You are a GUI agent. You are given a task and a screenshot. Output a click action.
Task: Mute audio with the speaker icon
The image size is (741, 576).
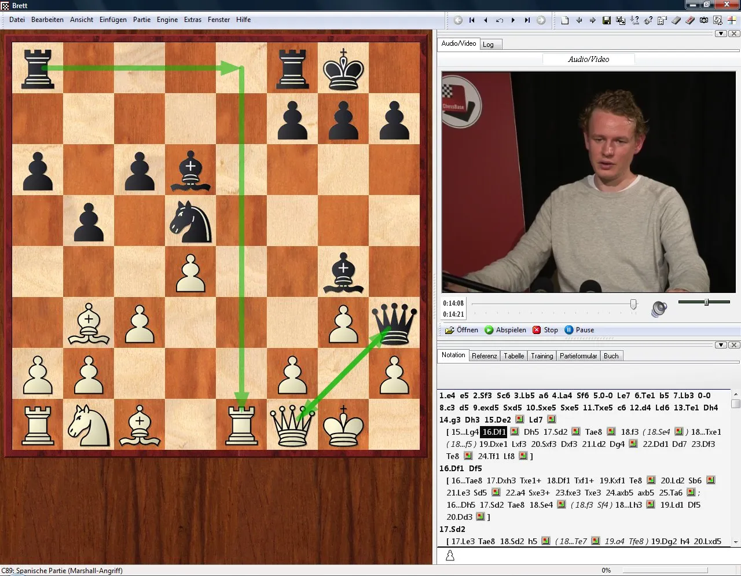(659, 309)
